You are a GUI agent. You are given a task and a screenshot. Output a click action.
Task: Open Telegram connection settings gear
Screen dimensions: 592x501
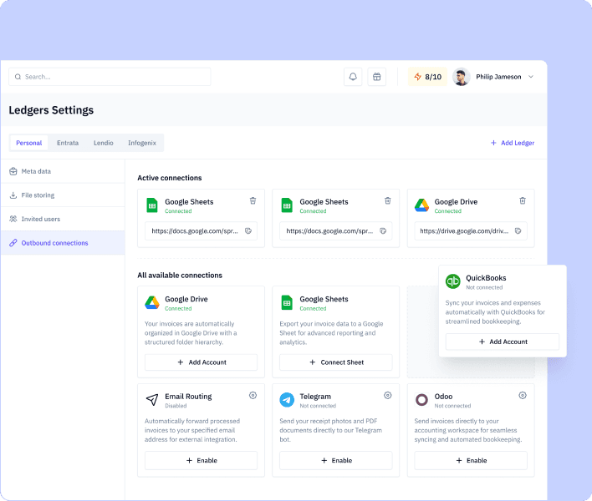[x=388, y=396]
